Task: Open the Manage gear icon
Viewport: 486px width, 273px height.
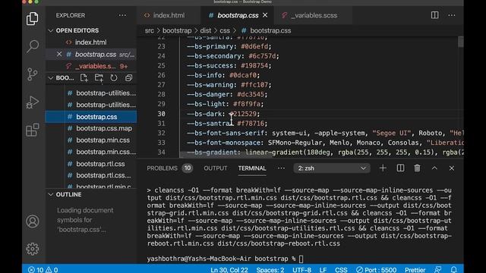Action: coord(32,249)
